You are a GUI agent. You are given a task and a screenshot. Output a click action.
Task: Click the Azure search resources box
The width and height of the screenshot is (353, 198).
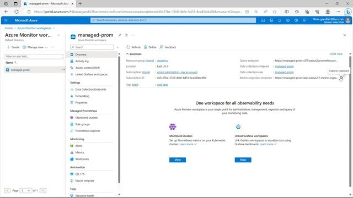click(173, 20)
